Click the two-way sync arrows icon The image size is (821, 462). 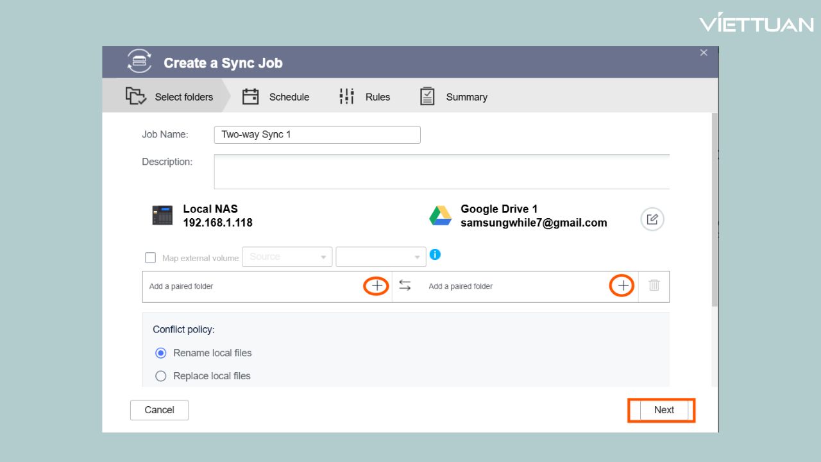405,286
